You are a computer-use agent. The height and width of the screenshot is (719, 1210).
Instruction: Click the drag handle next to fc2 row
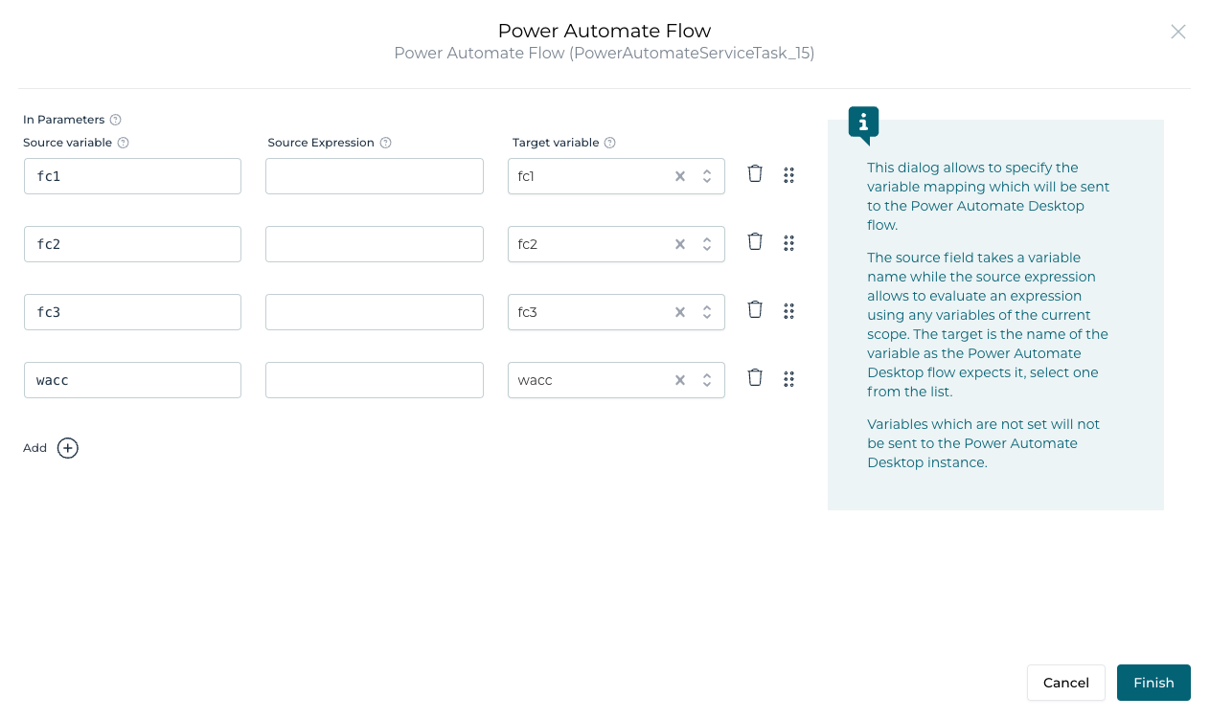click(x=788, y=243)
